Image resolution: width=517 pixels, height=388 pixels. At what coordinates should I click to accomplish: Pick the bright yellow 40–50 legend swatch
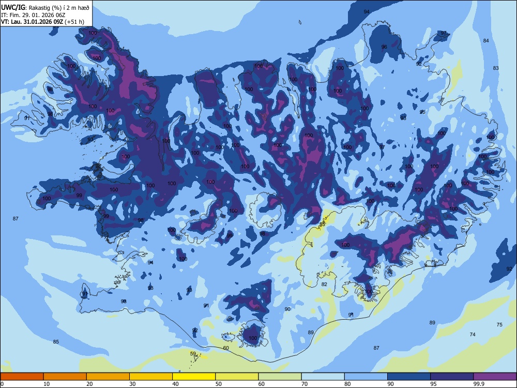[194, 377]
